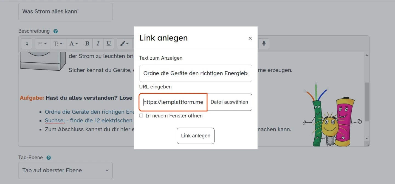Expand the Tab auf oberster Ebene dropdown
Viewport: 395px width, 184px height.
pyautogui.click(x=65, y=170)
